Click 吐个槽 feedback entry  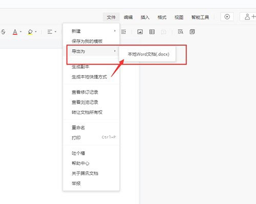pos(91,153)
